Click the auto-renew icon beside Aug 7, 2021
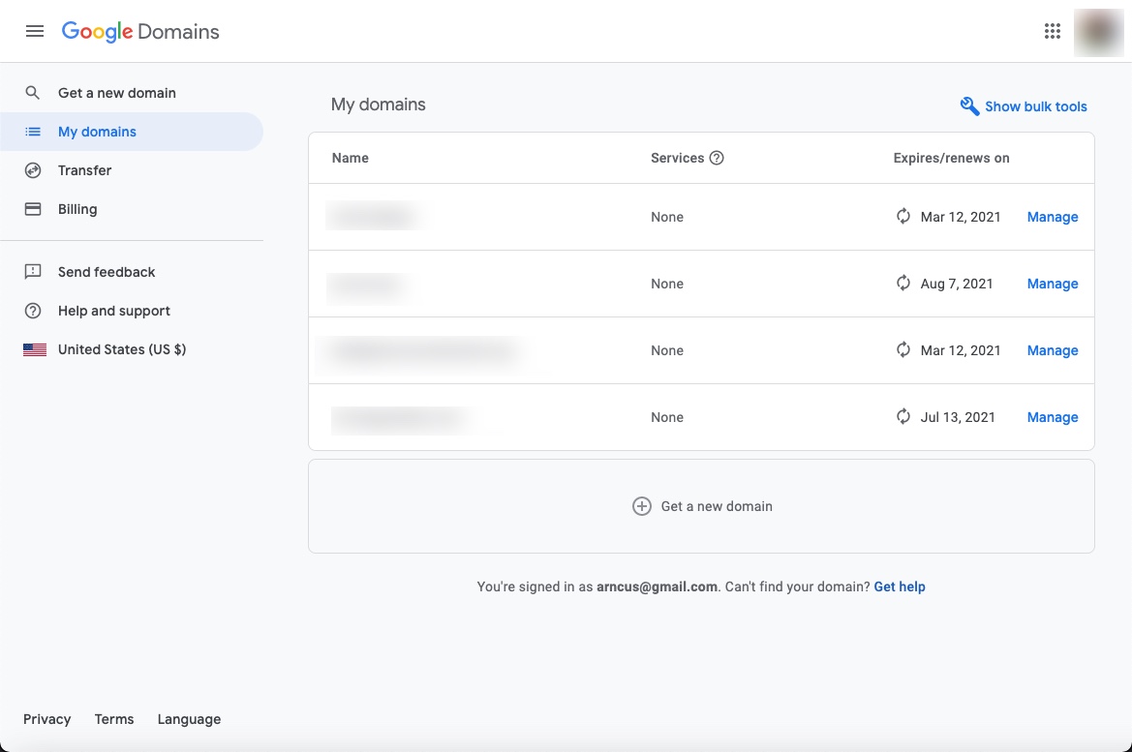The height and width of the screenshot is (752, 1132). click(x=903, y=284)
